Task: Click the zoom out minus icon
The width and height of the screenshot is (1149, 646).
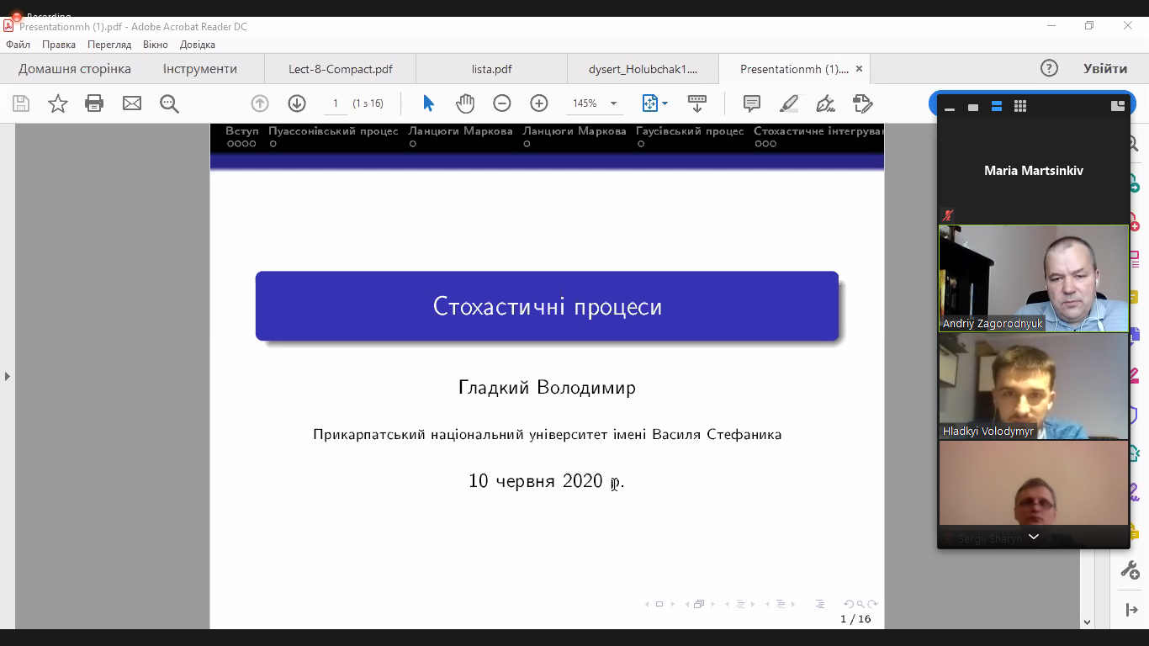Action: tap(502, 103)
